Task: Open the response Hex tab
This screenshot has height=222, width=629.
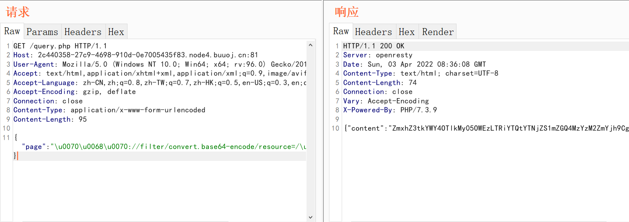Action: pos(407,32)
